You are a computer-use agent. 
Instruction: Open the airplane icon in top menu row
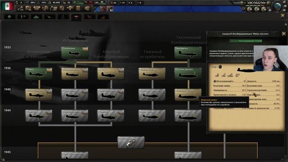pyautogui.click(x=70, y=8)
